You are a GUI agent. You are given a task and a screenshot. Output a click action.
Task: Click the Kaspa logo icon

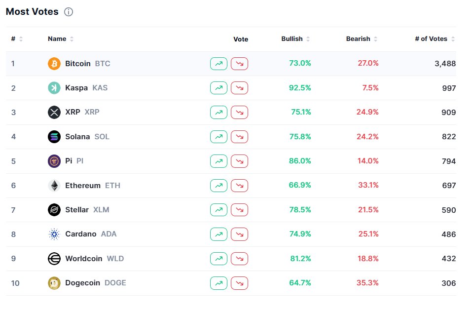54,88
